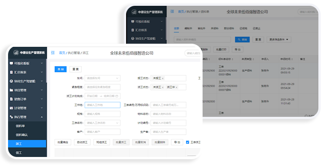Focus the 工作地 input field
This screenshot has width=326, height=165.
click(x=102, y=105)
